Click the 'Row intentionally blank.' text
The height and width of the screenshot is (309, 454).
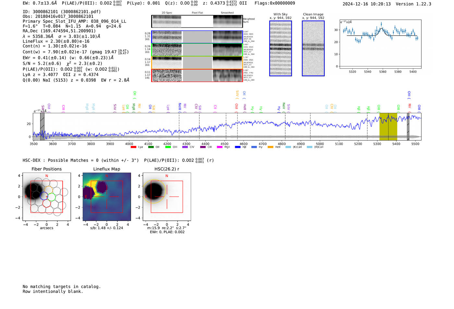53,291
